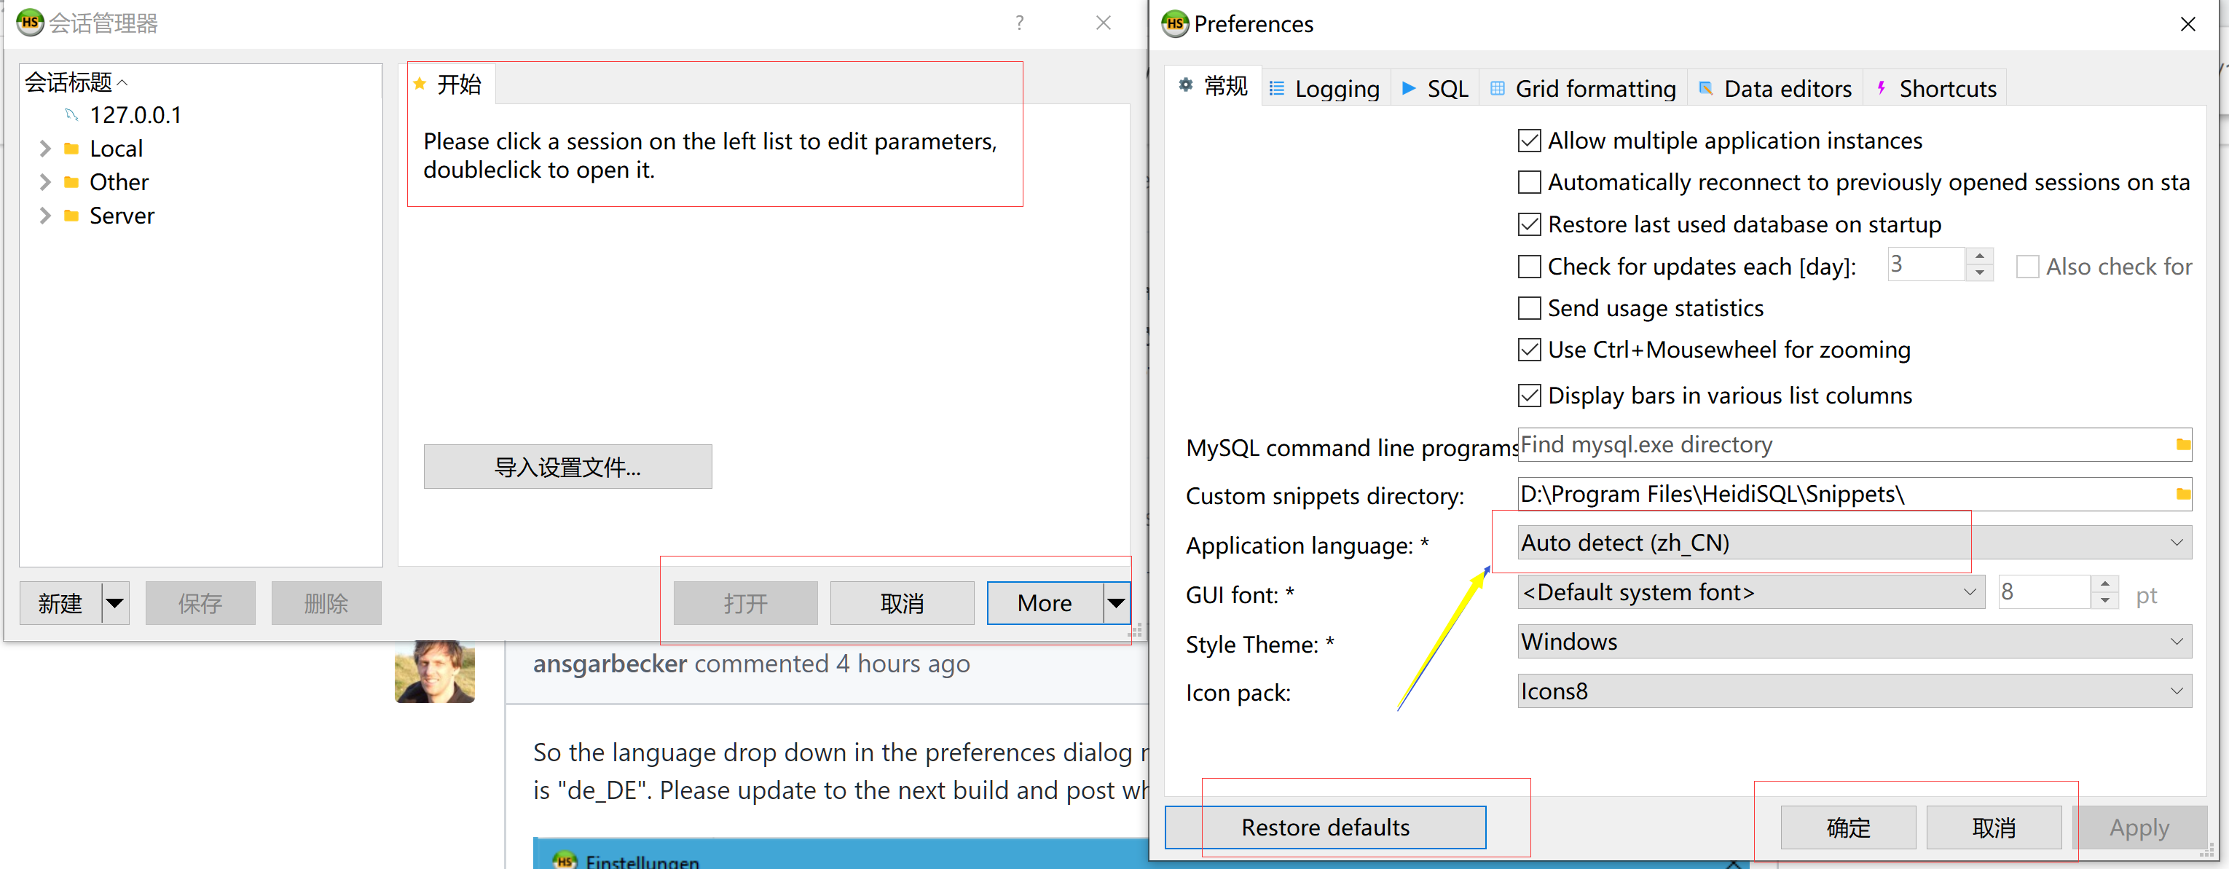Select the 常规 tab in Preferences
This screenshot has height=869, width=2229.
click(x=1213, y=87)
